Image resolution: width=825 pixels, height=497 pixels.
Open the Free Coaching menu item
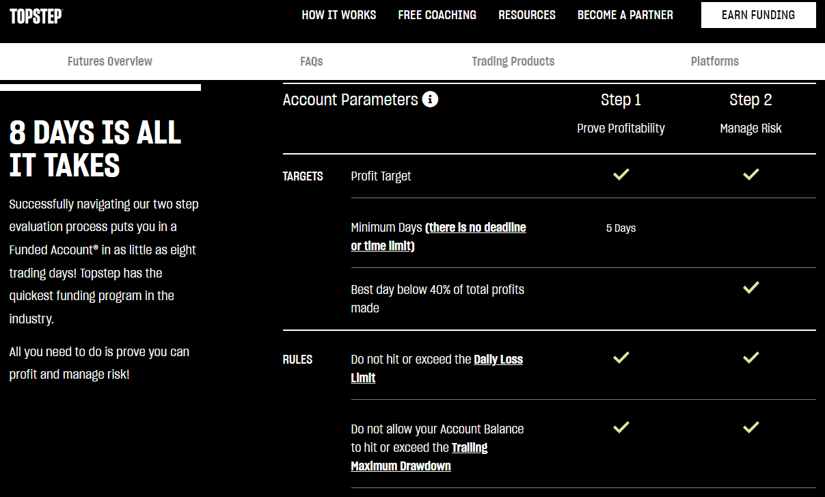click(x=437, y=15)
